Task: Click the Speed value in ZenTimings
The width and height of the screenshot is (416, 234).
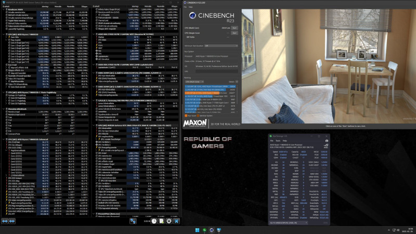Action: [283, 152]
